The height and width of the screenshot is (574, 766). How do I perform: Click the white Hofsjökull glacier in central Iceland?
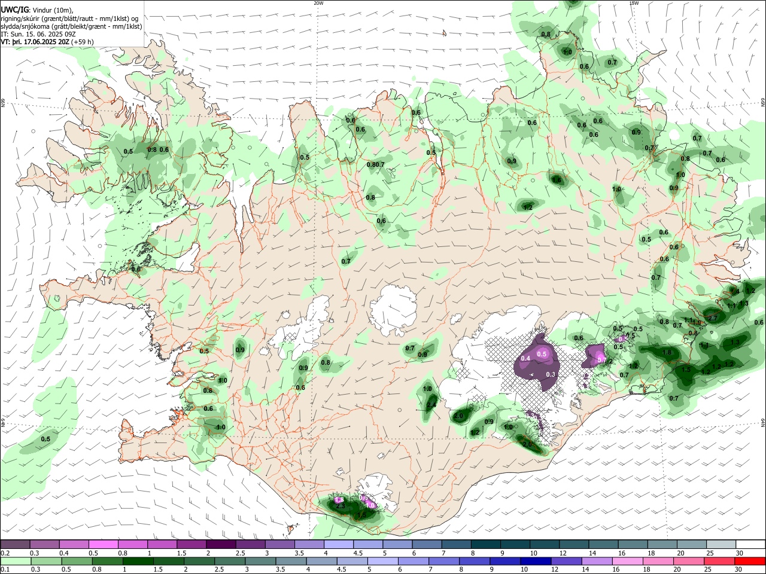pos(393,310)
